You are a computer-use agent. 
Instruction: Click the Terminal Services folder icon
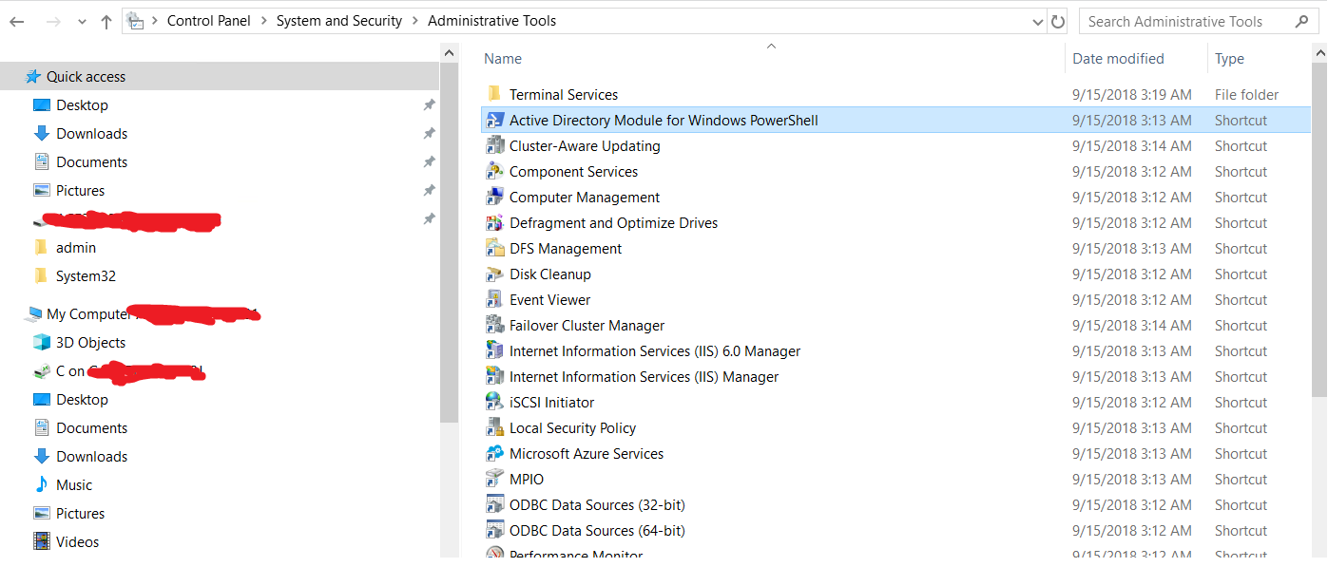(494, 94)
